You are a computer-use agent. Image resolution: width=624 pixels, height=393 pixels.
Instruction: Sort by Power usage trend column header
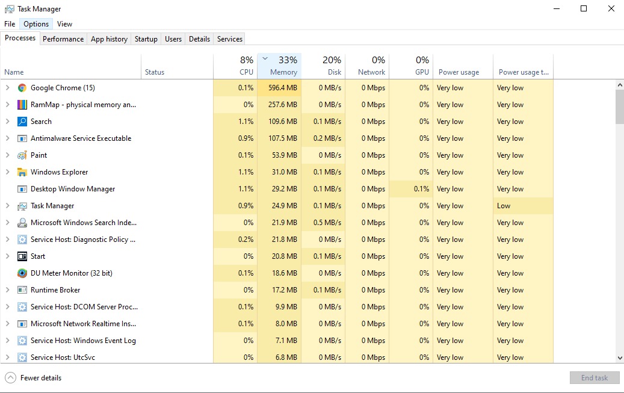pyautogui.click(x=524, y=66)
